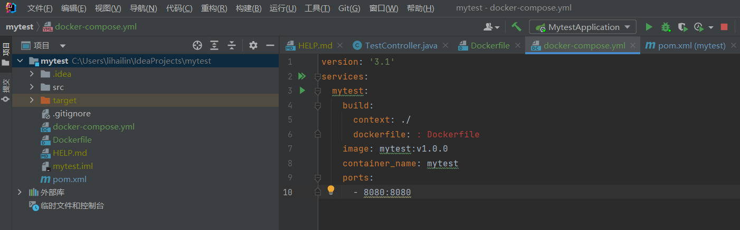The image size is (740, 230).
Task: Click the locate target icon in project panel
Action: 197,45
